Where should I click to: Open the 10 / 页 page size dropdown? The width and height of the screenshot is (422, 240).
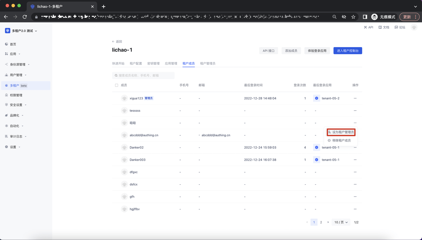pos(341,222)
